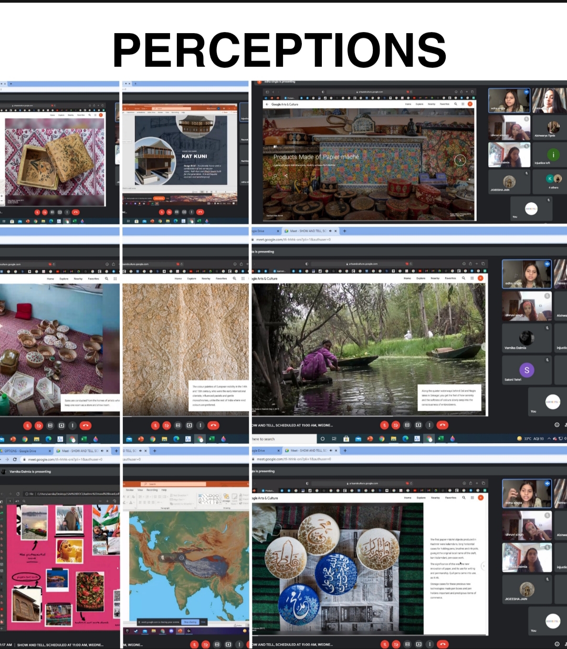The image size is (567, 649).
Task: Open more options menu in the river photo Meet window
Action: point(429,425)
